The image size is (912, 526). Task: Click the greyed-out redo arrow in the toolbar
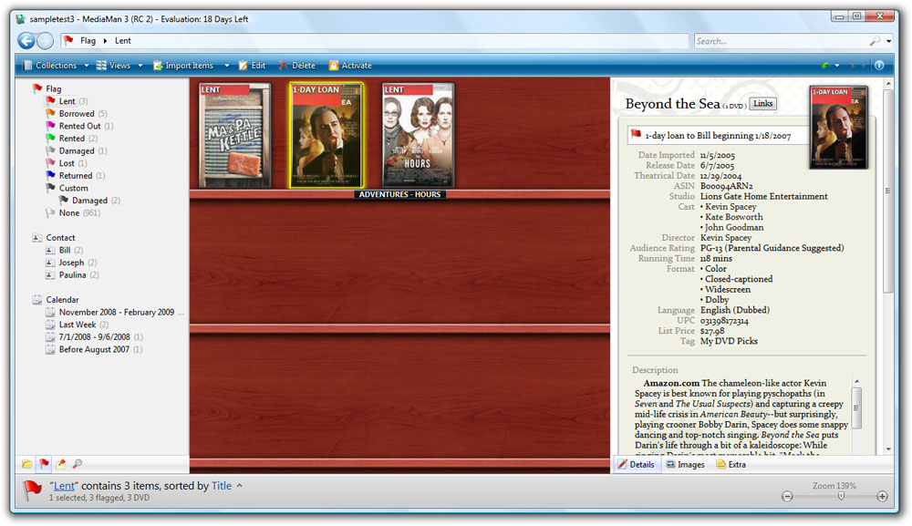(852, 66)
